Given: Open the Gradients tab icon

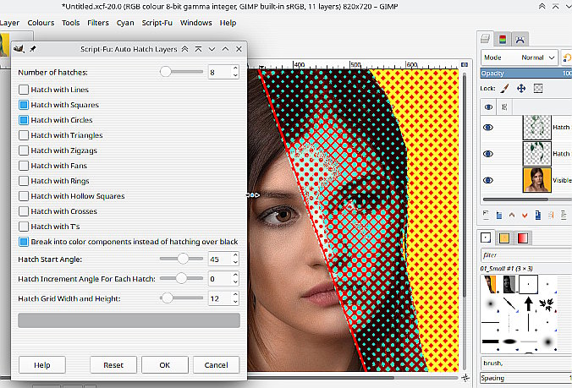Looking at the screenshot, I should 522,238.
